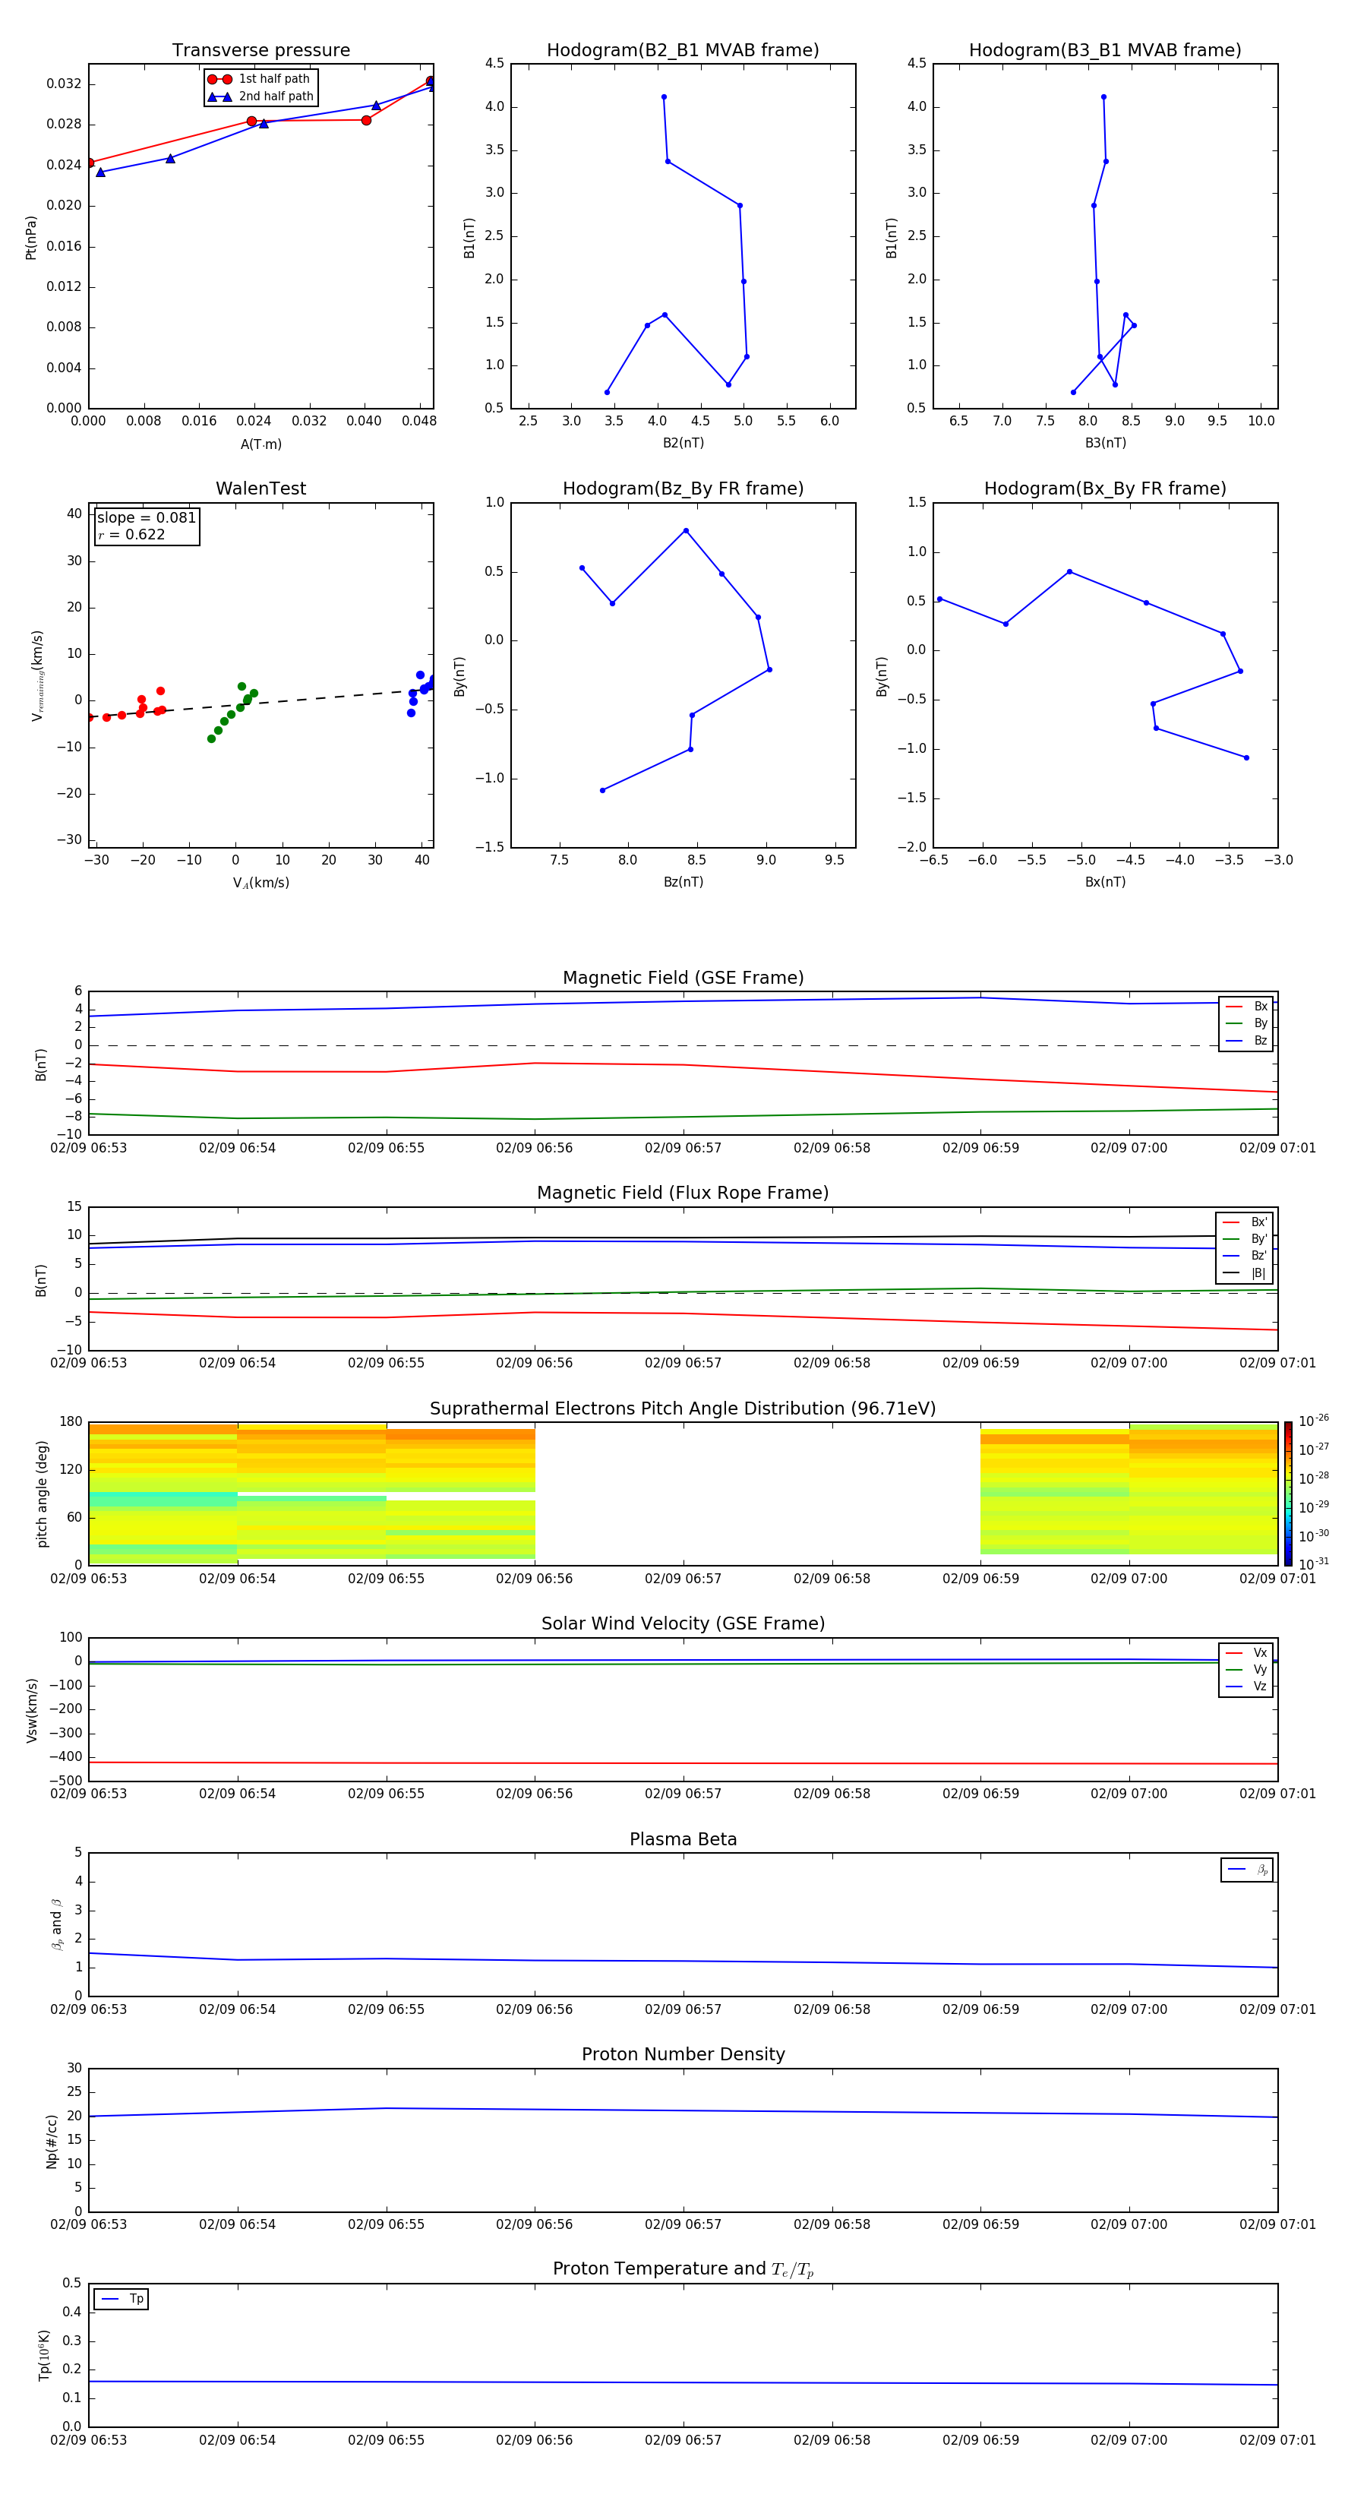This screenshot has width=1367, height=2507.
Task: Click the WalenTest plot title
Action: point(260,488)
